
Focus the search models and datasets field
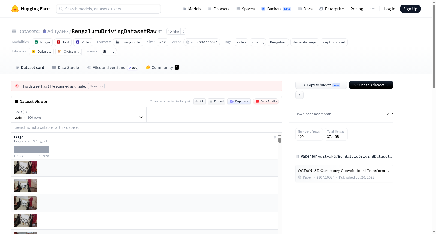[108, 9]
